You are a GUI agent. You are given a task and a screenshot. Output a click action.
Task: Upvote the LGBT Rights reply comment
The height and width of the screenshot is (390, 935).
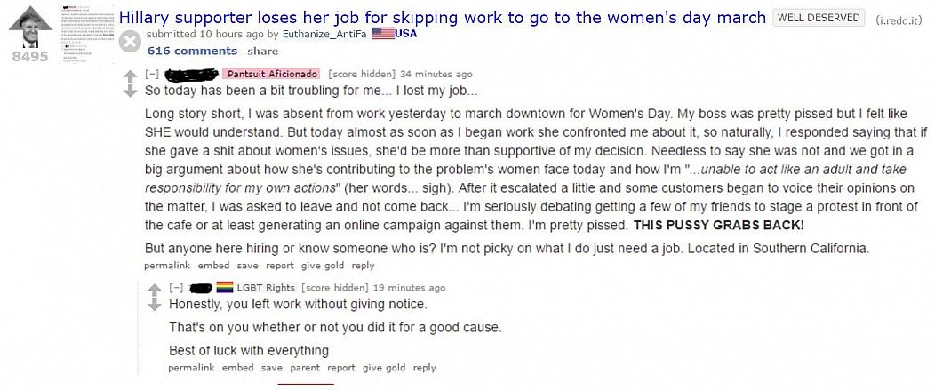[x=155, y=291]
